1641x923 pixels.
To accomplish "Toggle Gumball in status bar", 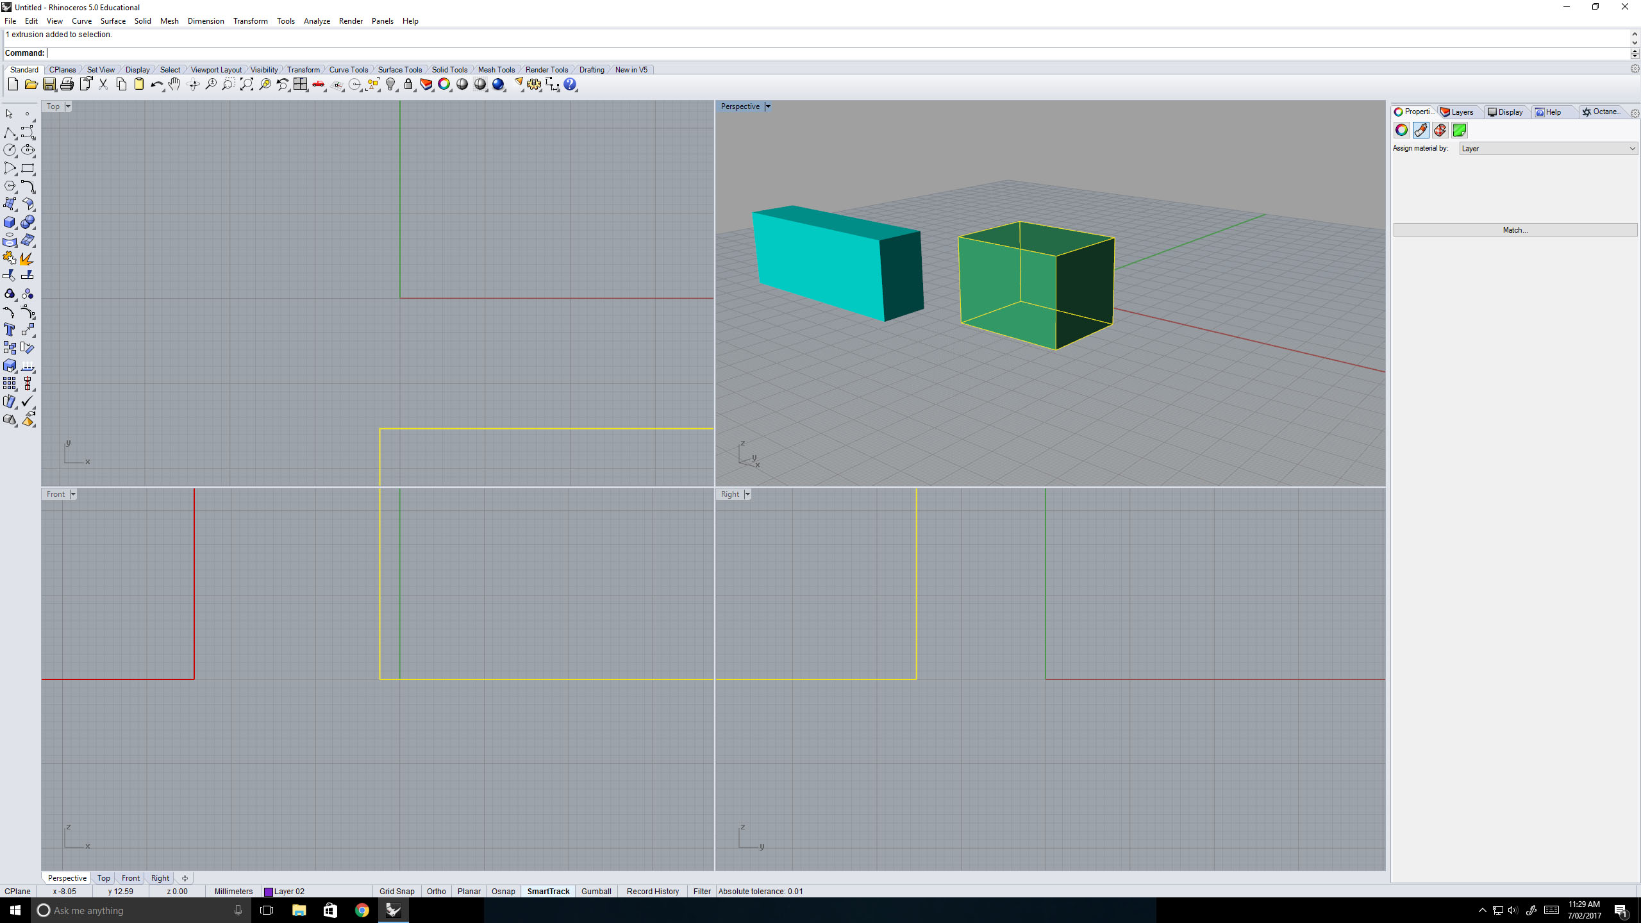I will click(596, 891).
